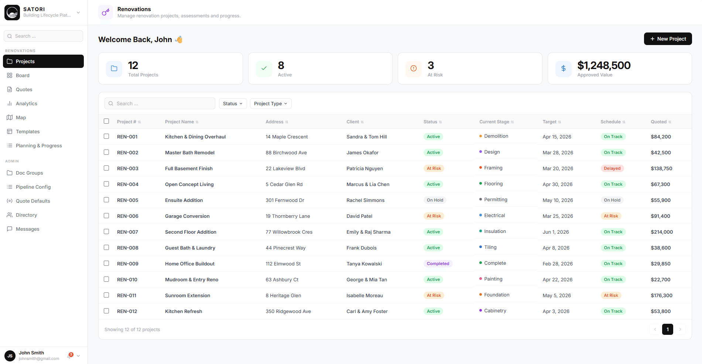Click the Map icon in sidebar
This screenshot has height=364, width=702.
tap(10, 117)
